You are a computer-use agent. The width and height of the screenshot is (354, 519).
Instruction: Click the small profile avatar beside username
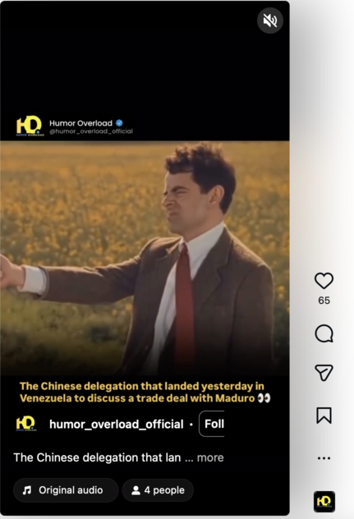point(25,424)
